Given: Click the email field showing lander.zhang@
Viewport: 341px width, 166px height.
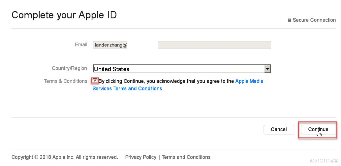Looking at the screenshot, I should 110,45.
